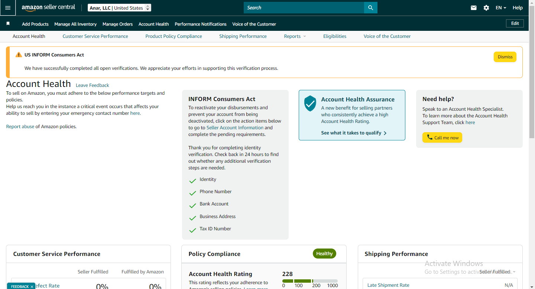Image resolution: width=535 pixels, height=289 pixels.
Task: Open the settings gear icon
Action: [486, 8]
